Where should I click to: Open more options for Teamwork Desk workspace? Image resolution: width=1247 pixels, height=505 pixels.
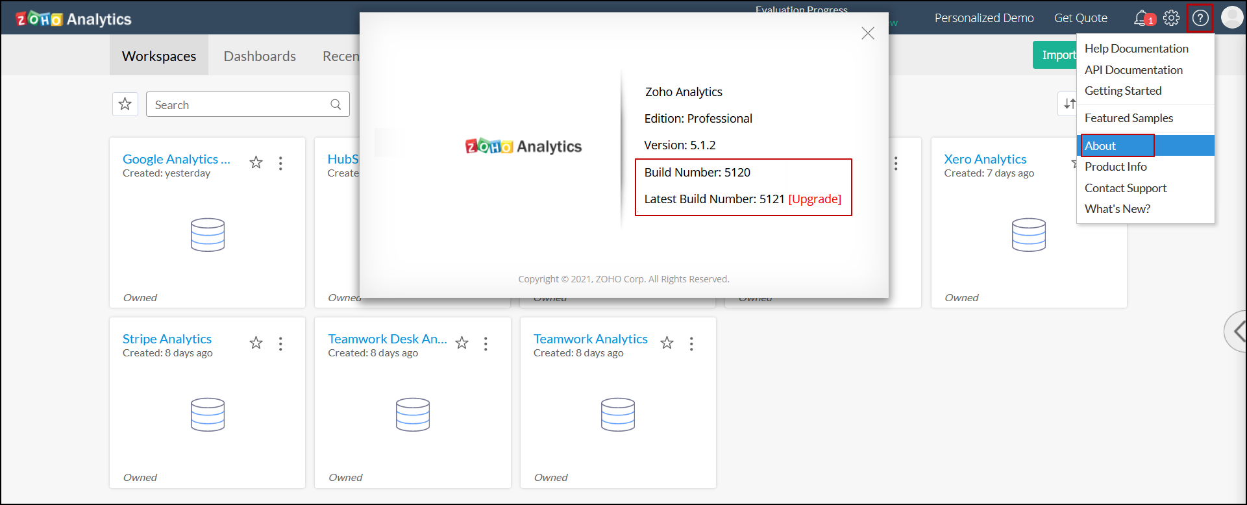[486, 343]
